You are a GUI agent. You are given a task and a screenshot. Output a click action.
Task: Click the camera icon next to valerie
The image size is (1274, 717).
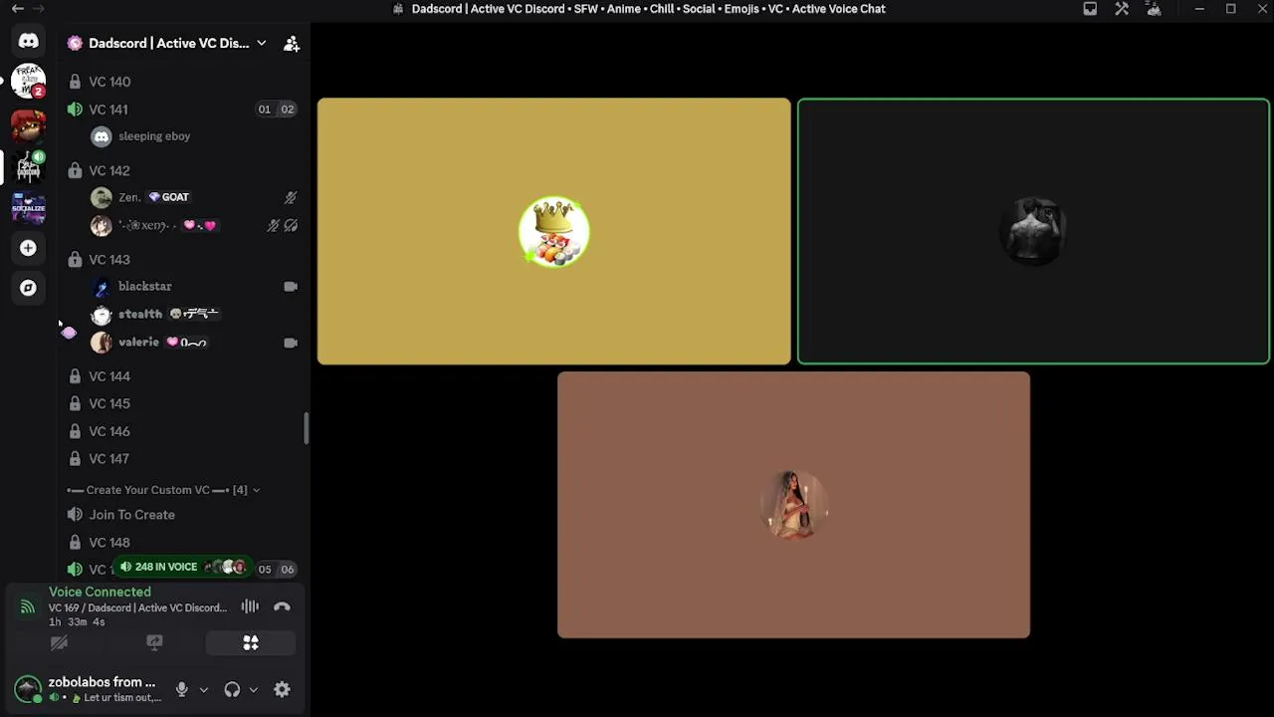290,343
